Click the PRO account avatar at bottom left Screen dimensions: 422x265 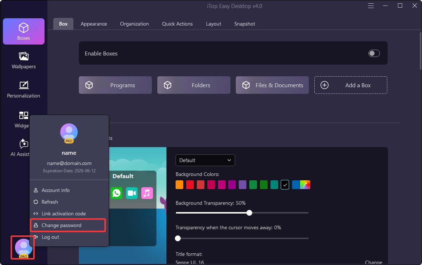[x=23, y=248]
